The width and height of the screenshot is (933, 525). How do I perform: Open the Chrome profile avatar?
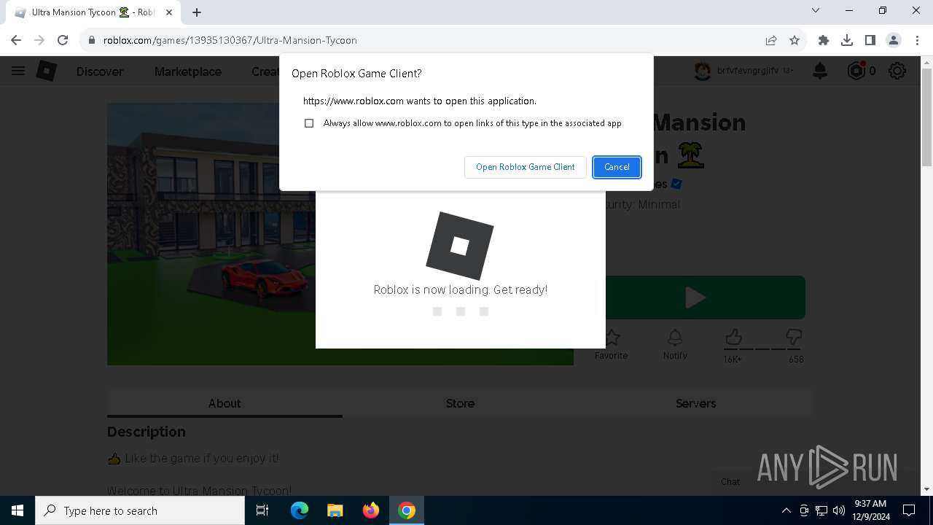click(894, 40)
